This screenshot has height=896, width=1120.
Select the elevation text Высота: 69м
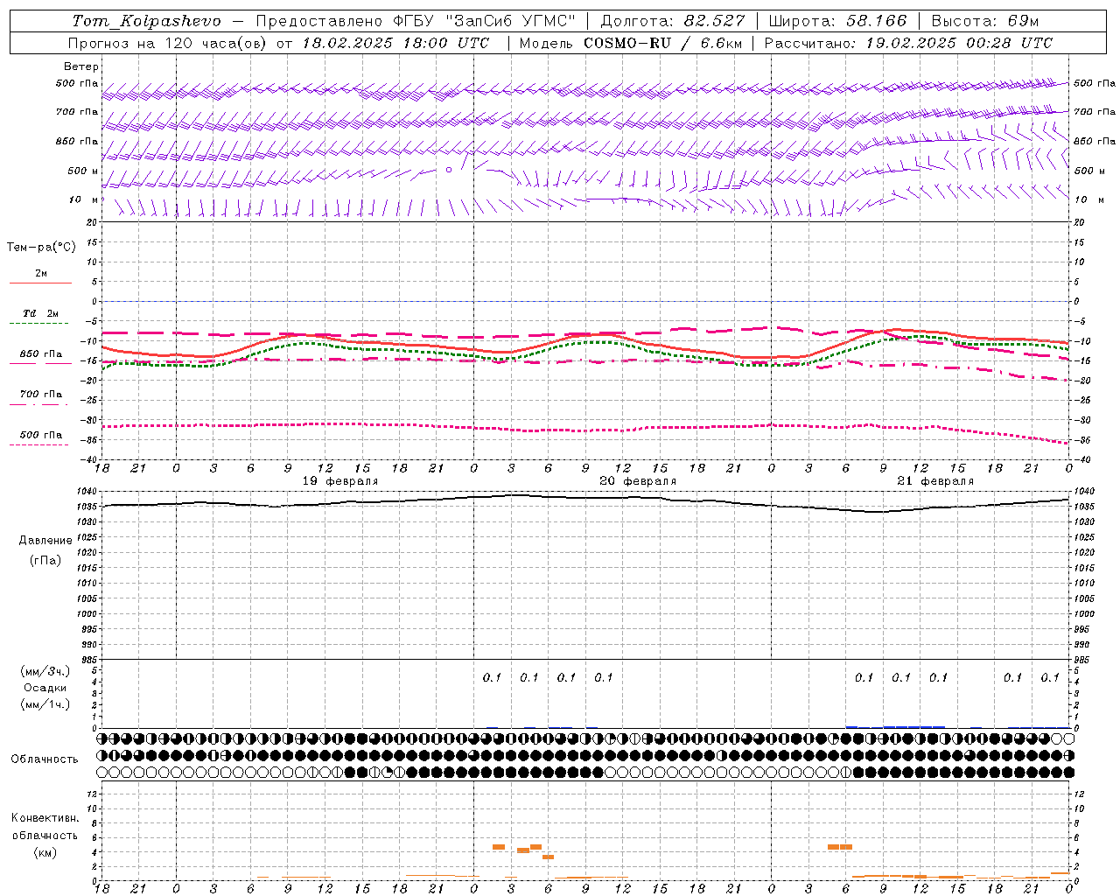point(985,21)
